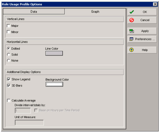Click the Help button label
This screenshot has width=160, height=133.
point(145,50)
